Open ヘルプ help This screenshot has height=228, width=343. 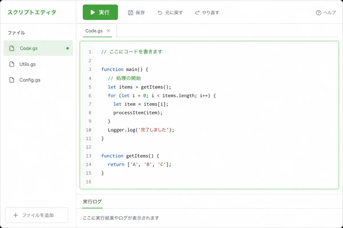326,13
